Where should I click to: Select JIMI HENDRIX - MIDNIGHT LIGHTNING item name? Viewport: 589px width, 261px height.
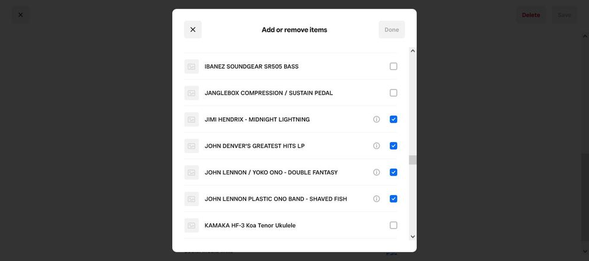pyautogui.click(x=257, y=120)
